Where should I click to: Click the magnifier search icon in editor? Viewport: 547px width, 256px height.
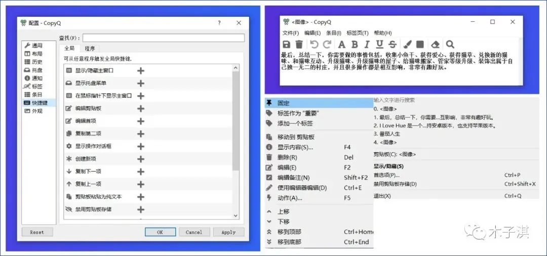450,44
